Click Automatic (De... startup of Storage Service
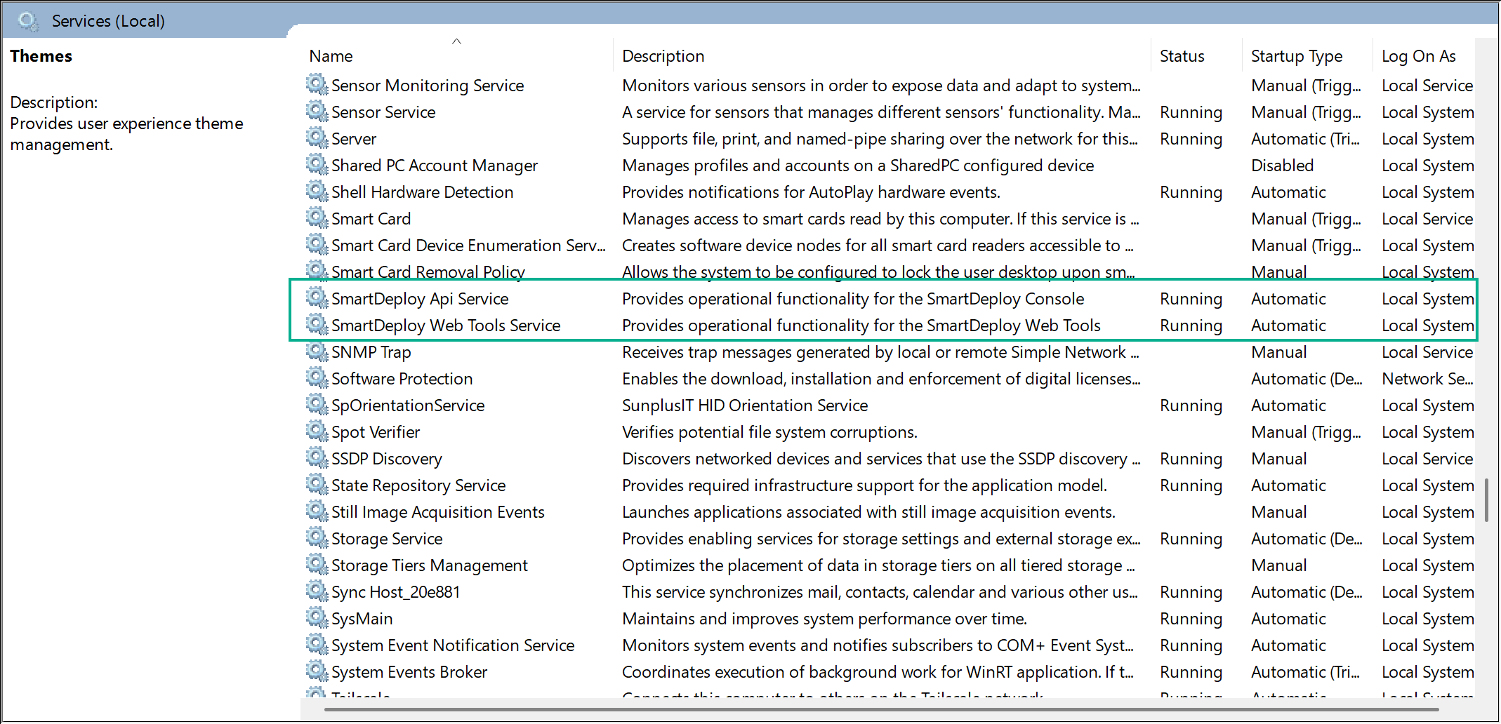1501x724 pixels. (1307, 539)
